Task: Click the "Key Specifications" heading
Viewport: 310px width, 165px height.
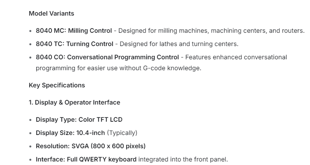Action: [57, 85]
